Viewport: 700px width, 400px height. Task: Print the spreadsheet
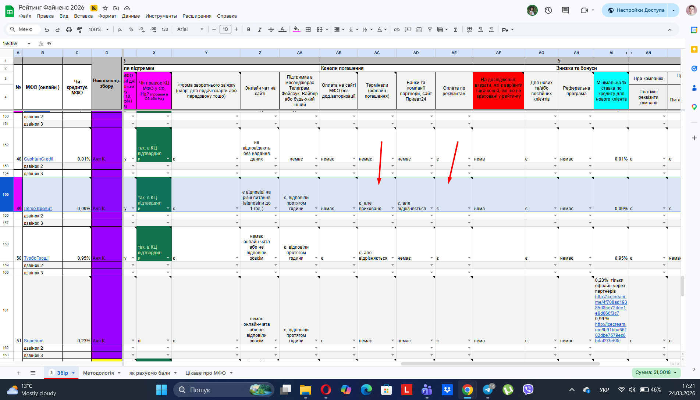tap(69, 30)
